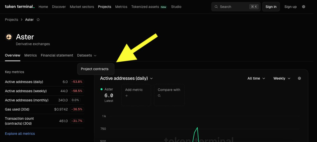Focus the Search field
Screen dimensions: 317x142
point(236,7)
